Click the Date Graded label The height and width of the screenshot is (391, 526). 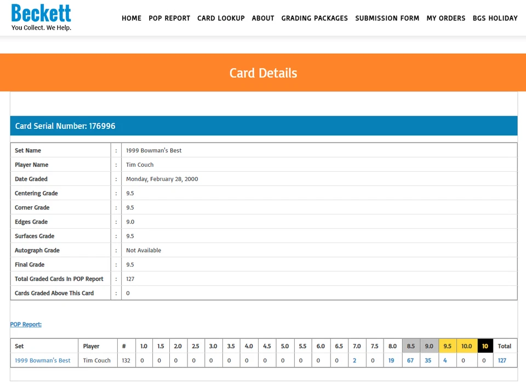(x=31, y=179)
